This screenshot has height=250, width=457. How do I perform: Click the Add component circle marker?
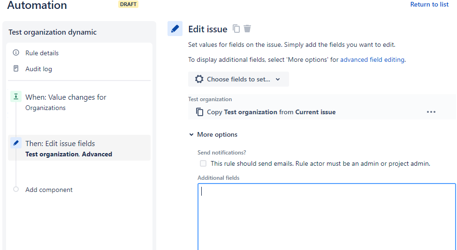point(16,189)
